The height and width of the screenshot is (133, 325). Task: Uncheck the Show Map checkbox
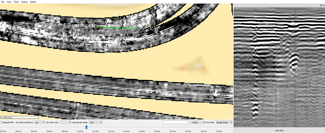[204, 122]
